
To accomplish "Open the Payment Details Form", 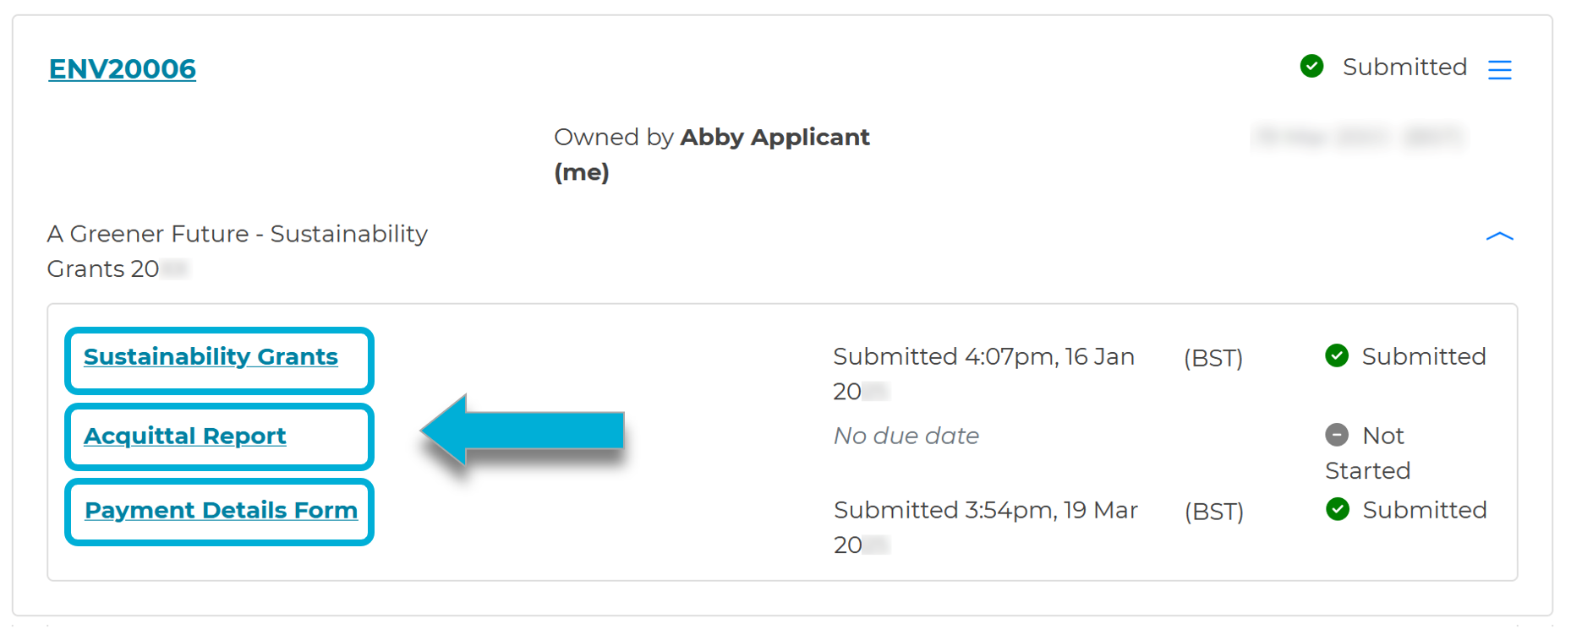I will pyautogui.click(x=221, y=510).
